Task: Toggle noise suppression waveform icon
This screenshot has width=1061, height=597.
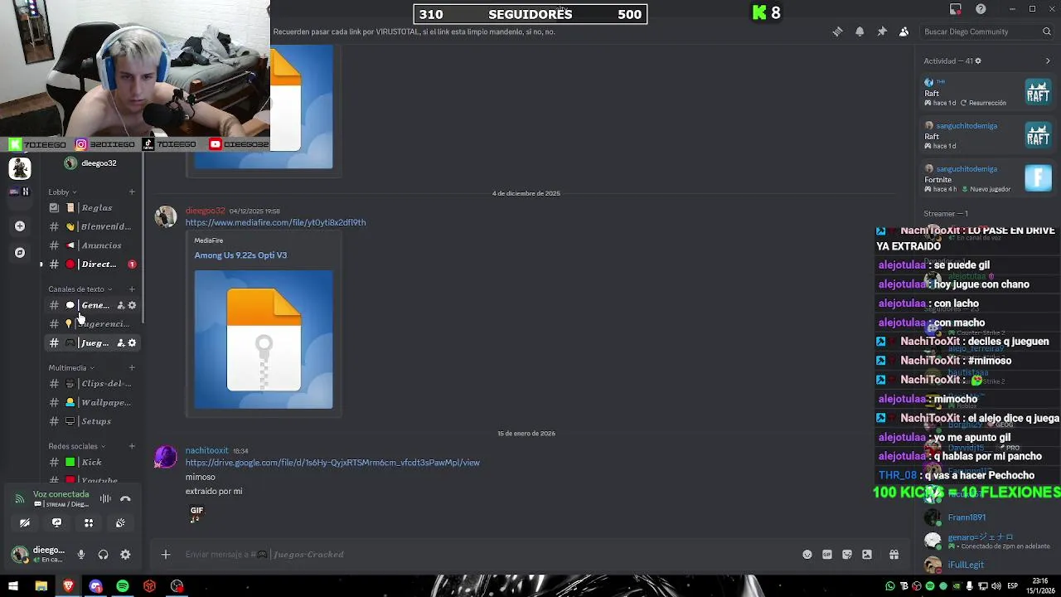Action: [105, 498]
